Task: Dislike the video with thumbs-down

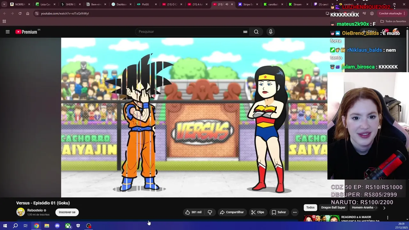Action: pyautogui.click(x=210, y=212)
